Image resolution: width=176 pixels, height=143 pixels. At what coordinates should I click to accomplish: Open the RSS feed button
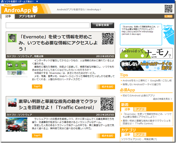pos(168,16)
